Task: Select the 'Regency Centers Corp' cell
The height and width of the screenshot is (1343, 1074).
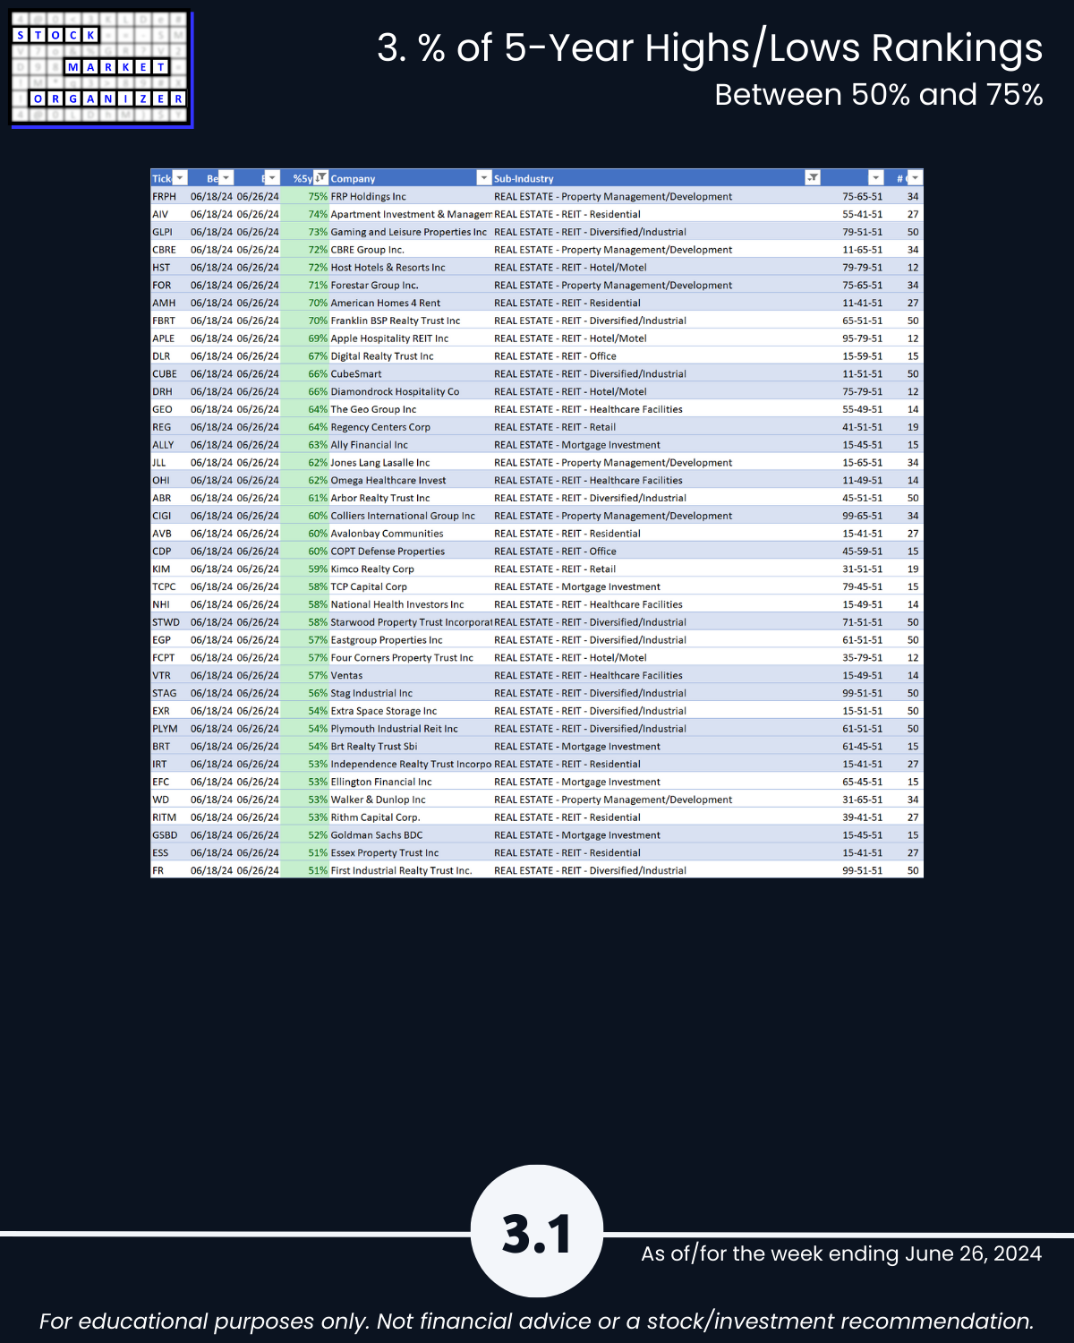Action: [411, 427]
